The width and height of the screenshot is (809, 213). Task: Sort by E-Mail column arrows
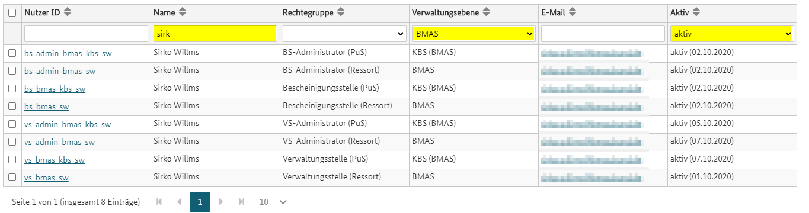tap(573, 12)
